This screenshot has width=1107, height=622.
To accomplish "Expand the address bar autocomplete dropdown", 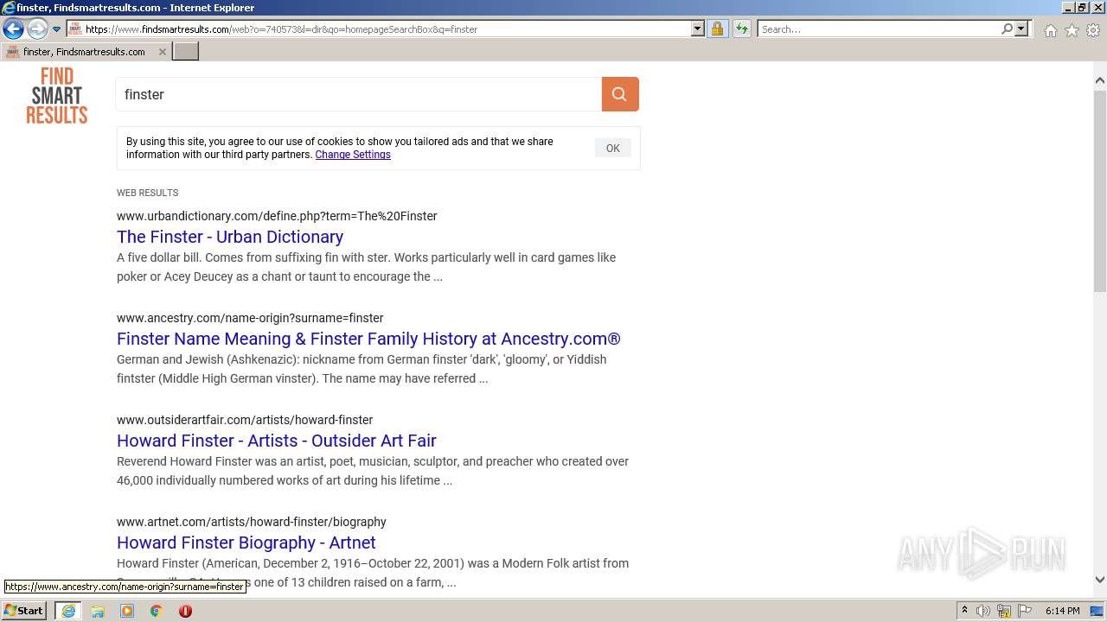I will pyautogui.click(x=698, y=29).
